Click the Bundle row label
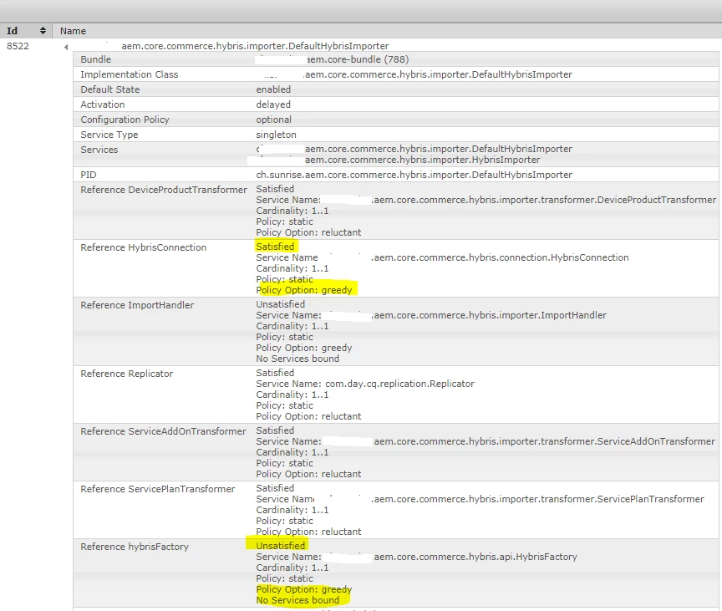 pyautogui.click(x=95, y=59)
